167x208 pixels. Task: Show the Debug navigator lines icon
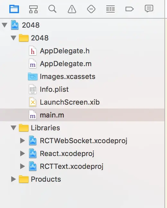[110, 9]
